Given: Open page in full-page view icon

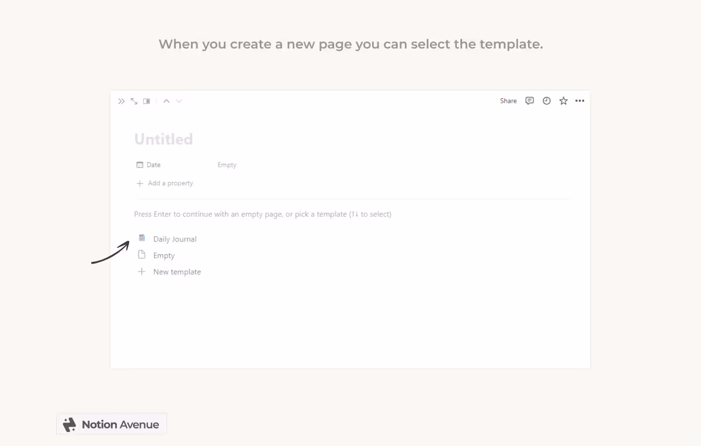Looking at the screenshot, I should pyautogui.click(x=134, y=101).
